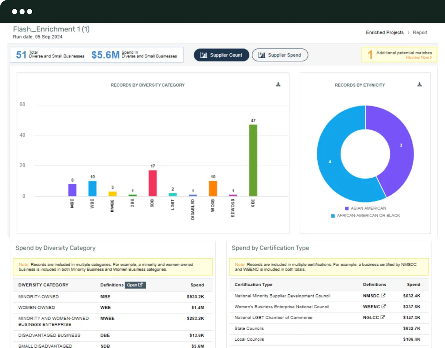Click the WOMEN-OWNED row label
Viewport: 445px width, 348px height.
tap(37, 307)
